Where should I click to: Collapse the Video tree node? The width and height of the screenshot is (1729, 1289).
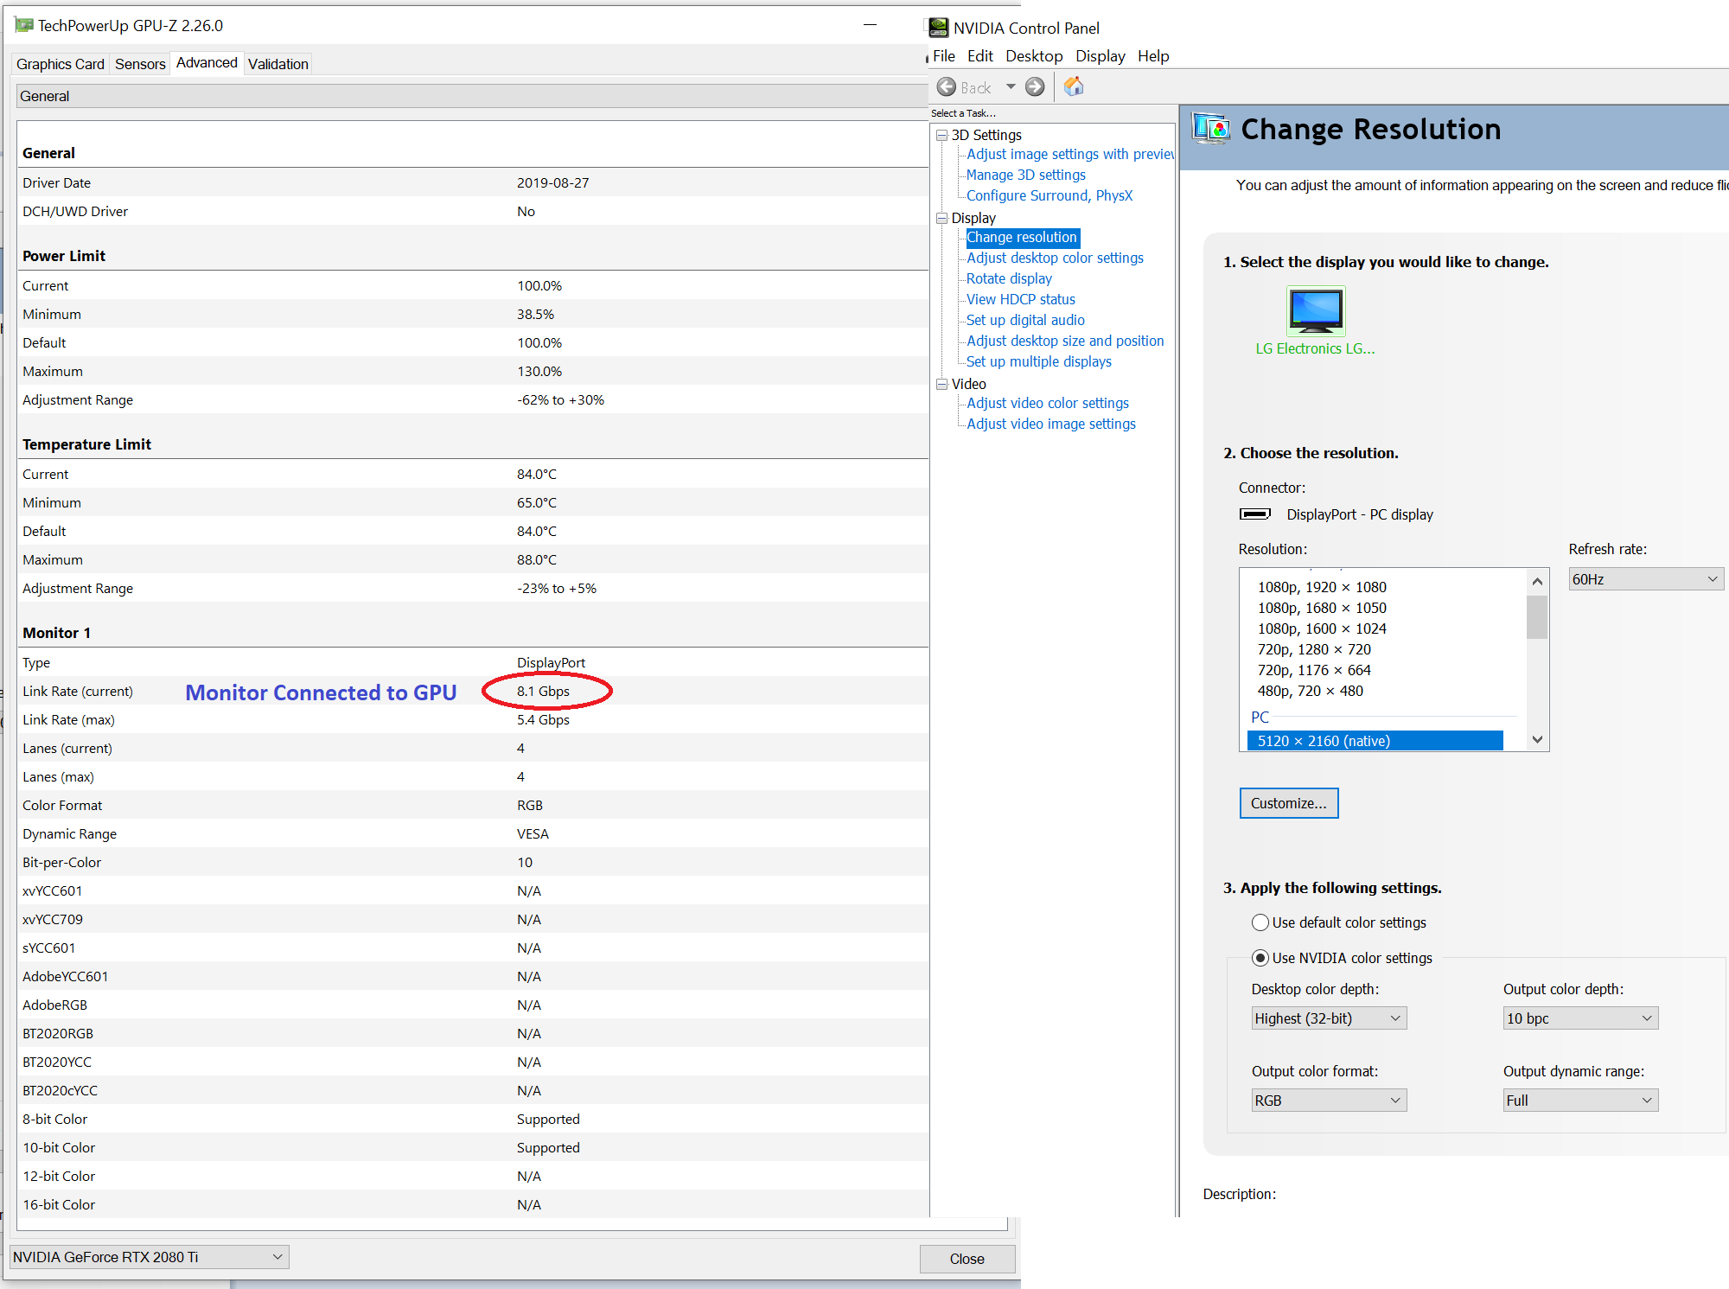coord(942,385)
